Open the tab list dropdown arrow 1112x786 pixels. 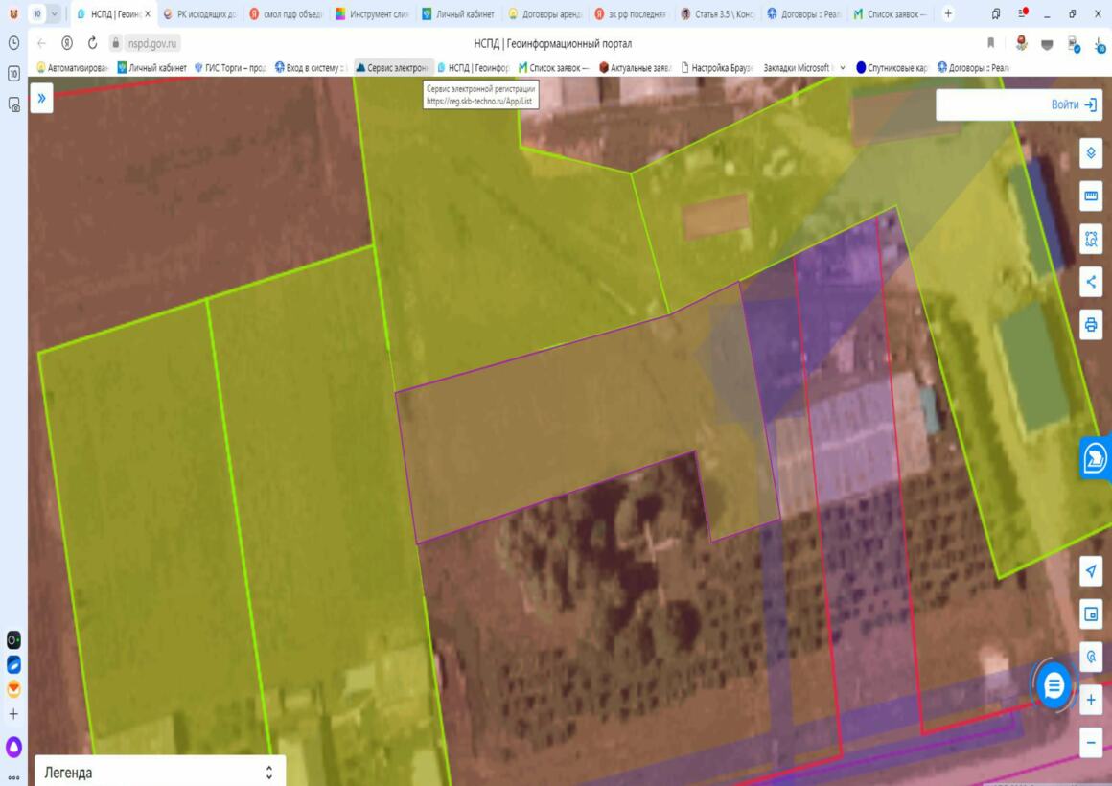tap(54, 14)
